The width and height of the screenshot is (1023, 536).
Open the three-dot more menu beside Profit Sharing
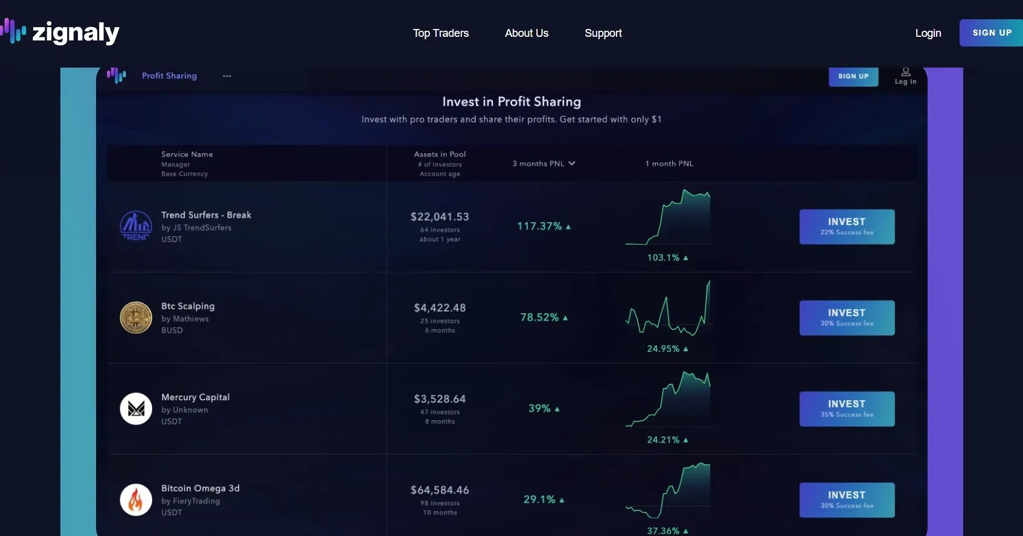227,76
